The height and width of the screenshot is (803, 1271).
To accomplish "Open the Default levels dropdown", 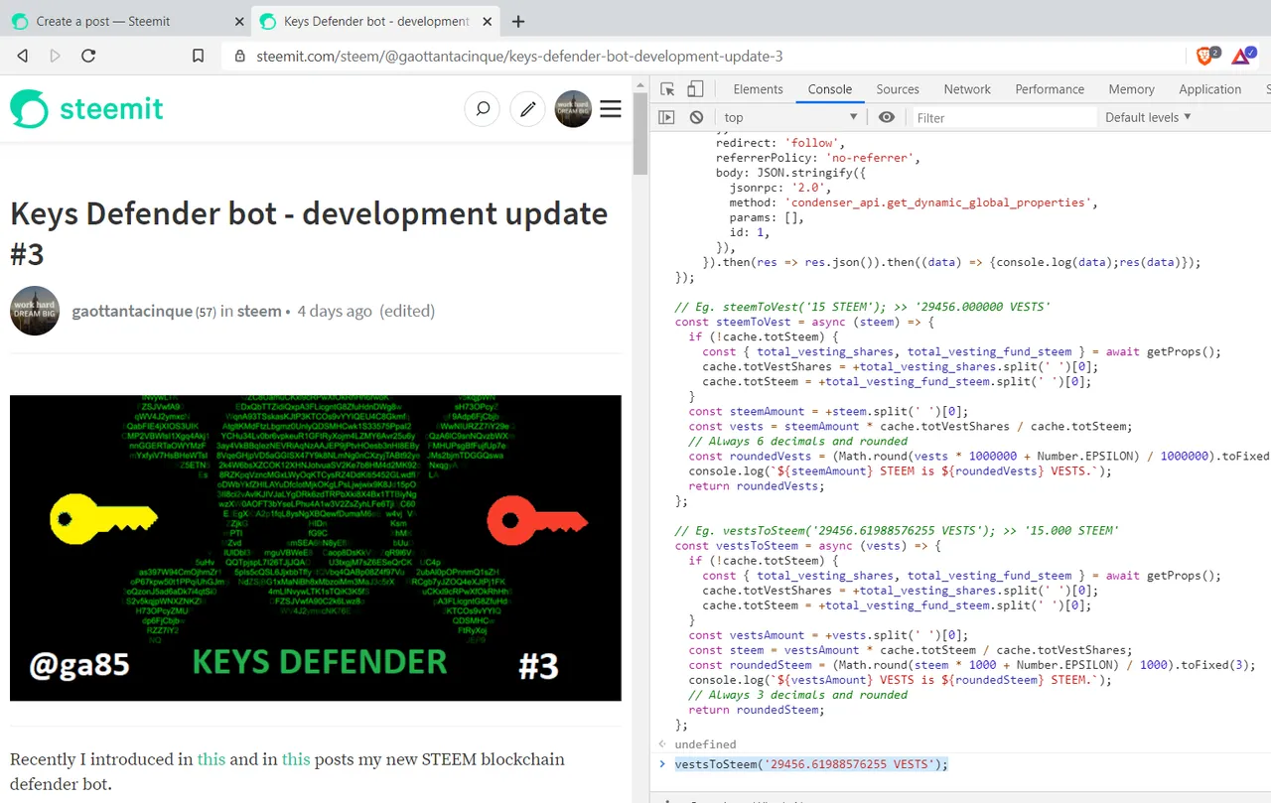I will (x=1148, y=117).
